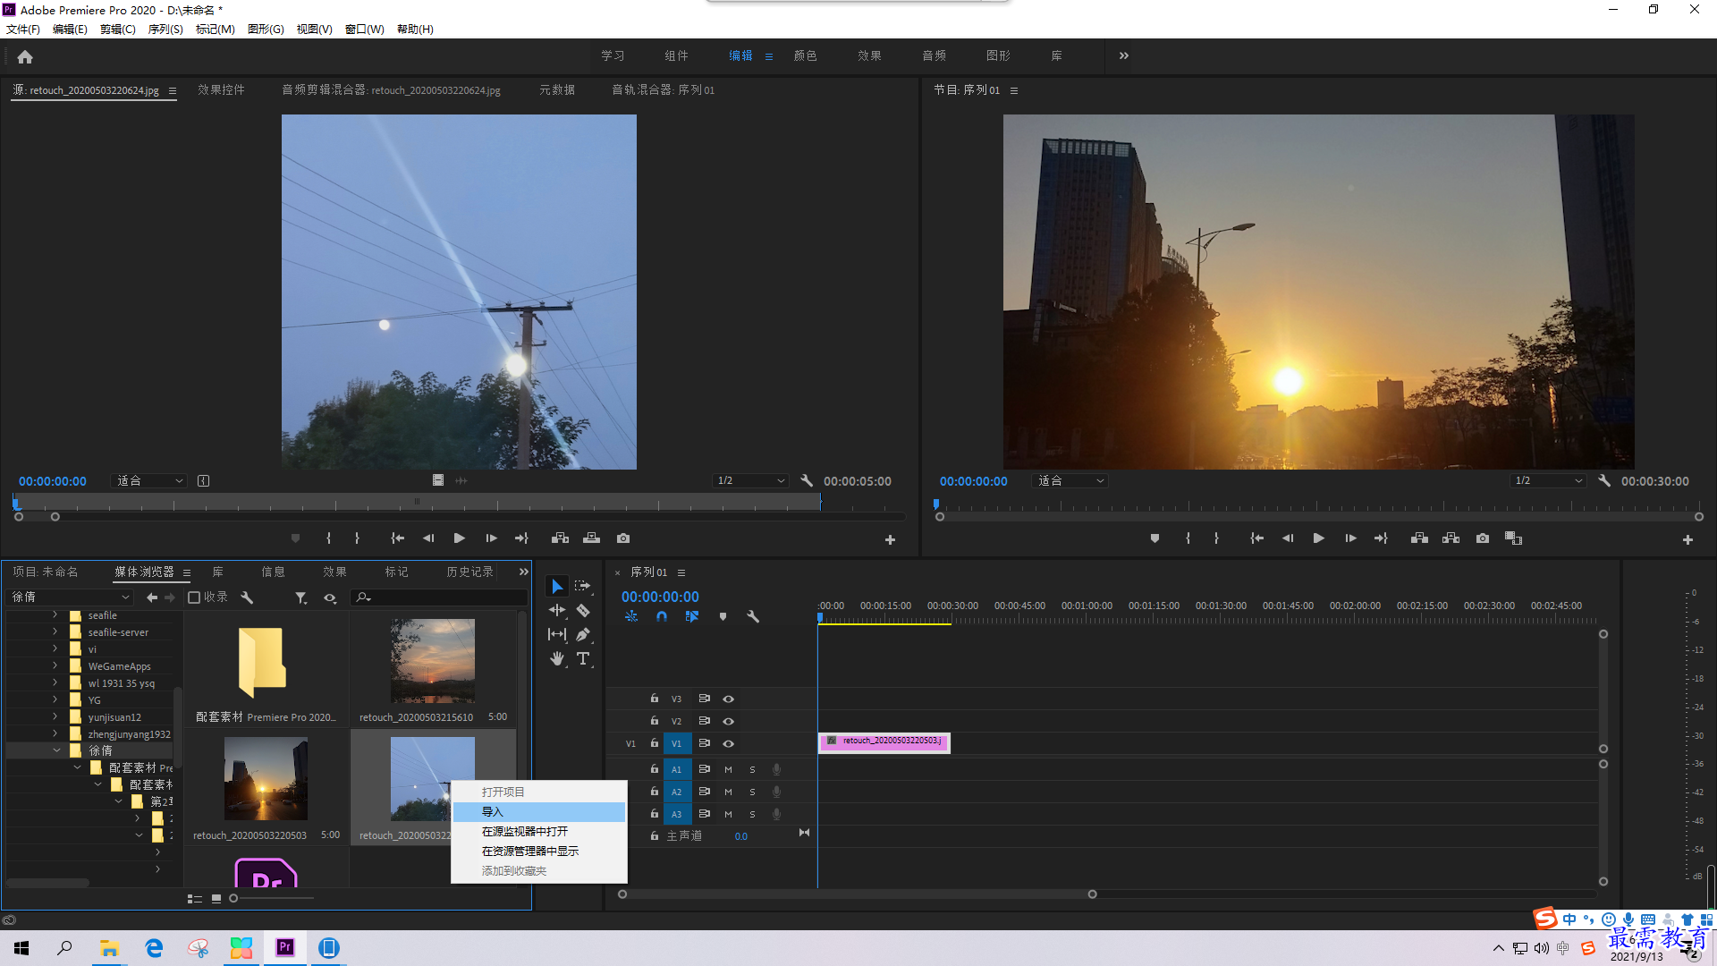This screenshot has width=1717, height=966.
Task: Click timeline horizontal zoom scrollbar
Action: click(857, 894)
